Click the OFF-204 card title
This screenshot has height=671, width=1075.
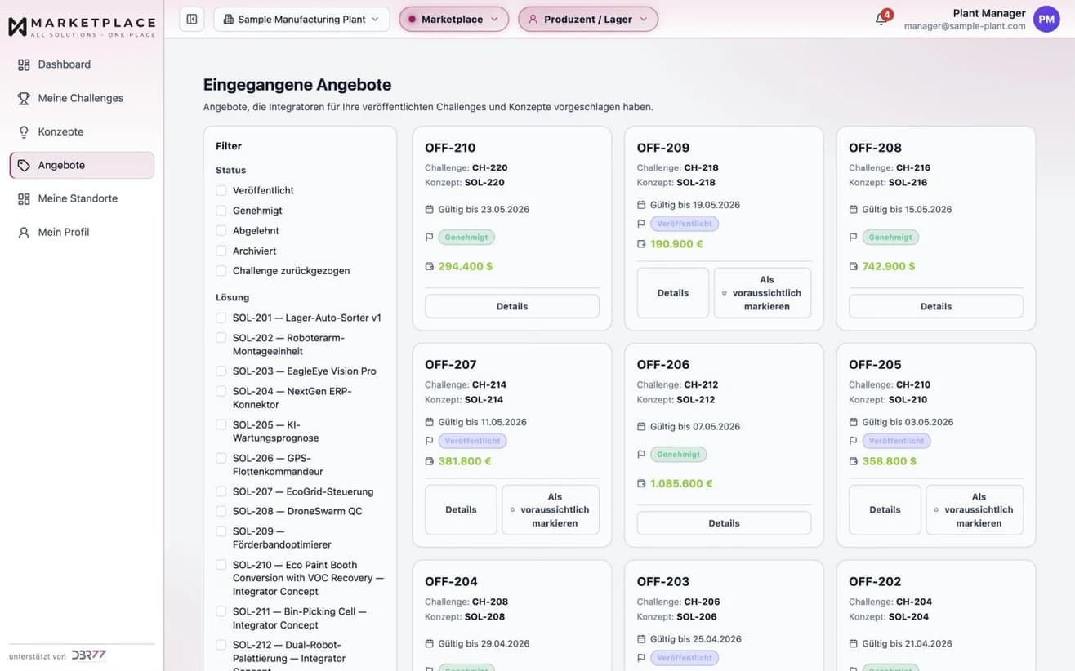pos(451,582)
